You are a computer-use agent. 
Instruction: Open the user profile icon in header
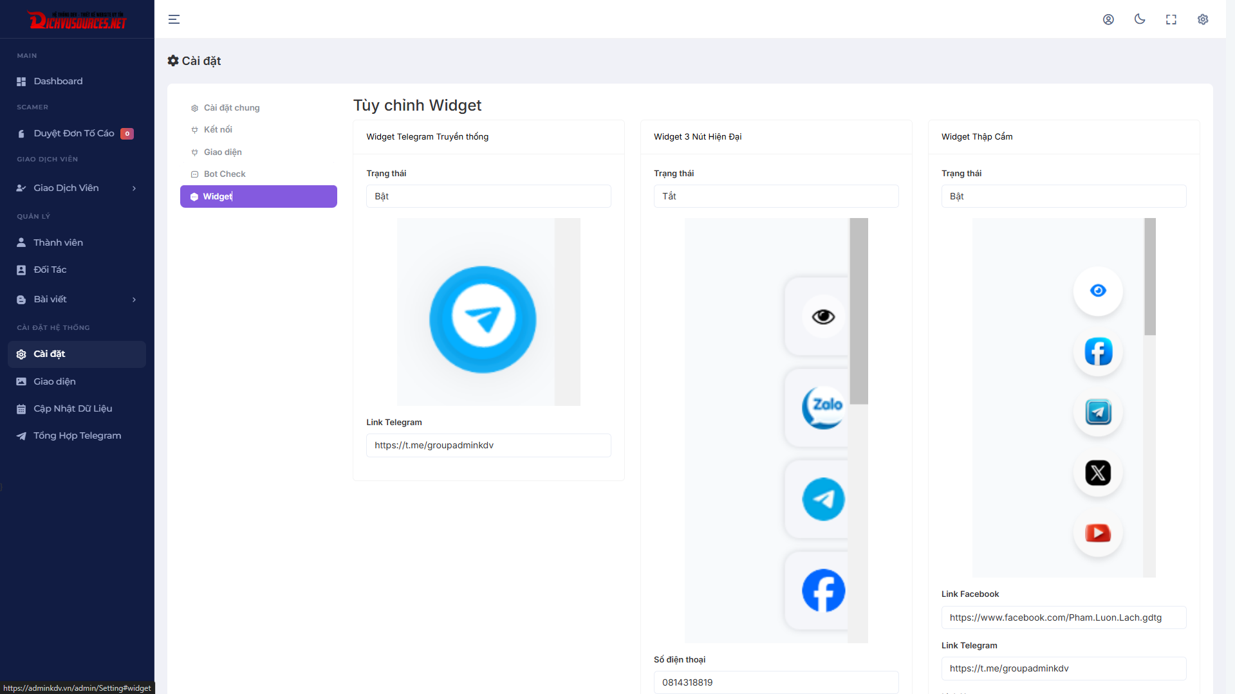coord(1108,19)
